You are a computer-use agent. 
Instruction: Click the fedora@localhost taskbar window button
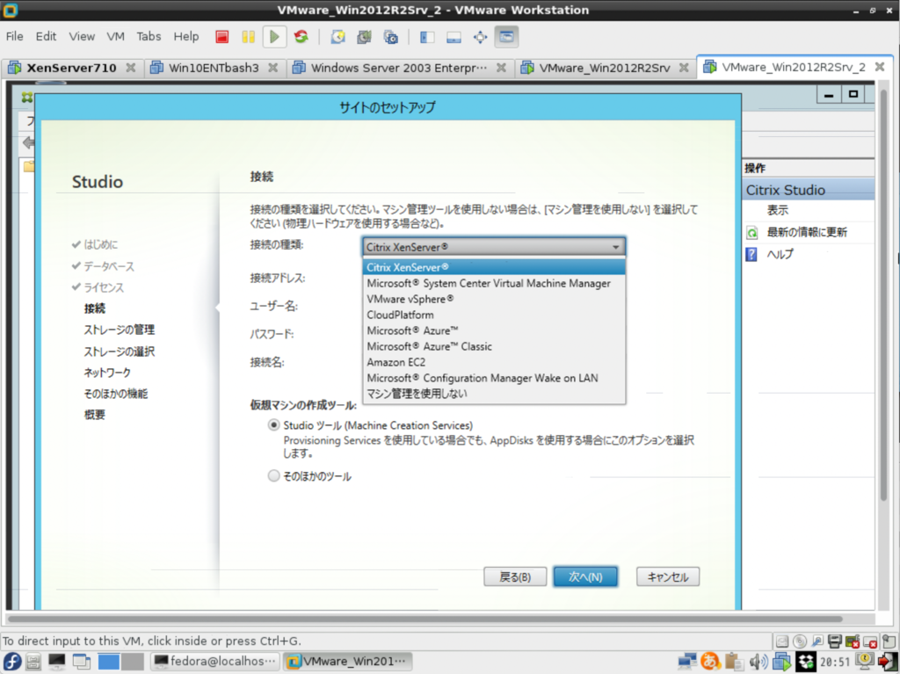215,662
